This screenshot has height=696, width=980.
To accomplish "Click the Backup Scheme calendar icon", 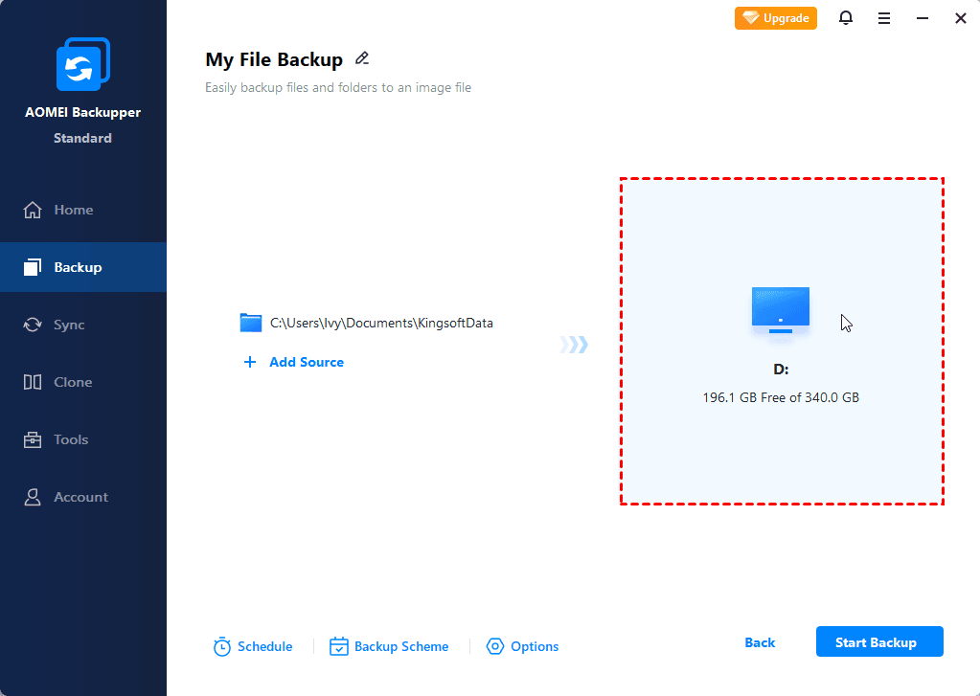I will (x=338, y=646).
